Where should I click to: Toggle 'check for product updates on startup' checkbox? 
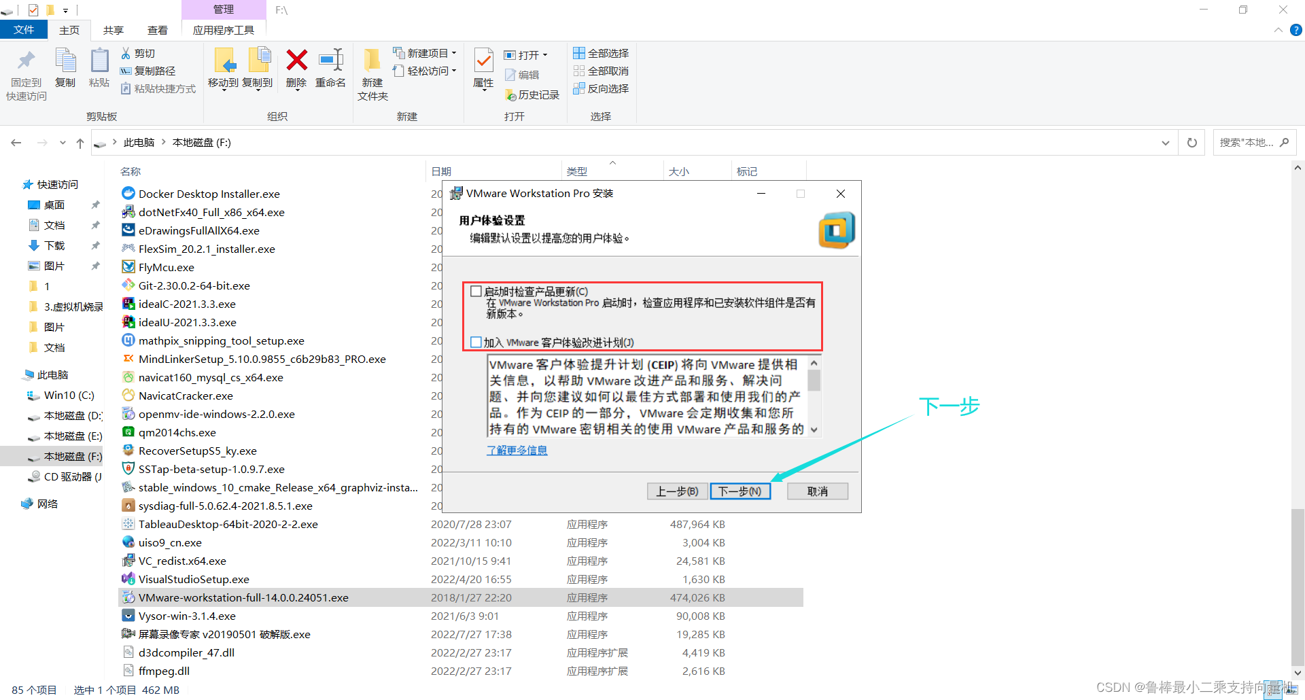476,292
